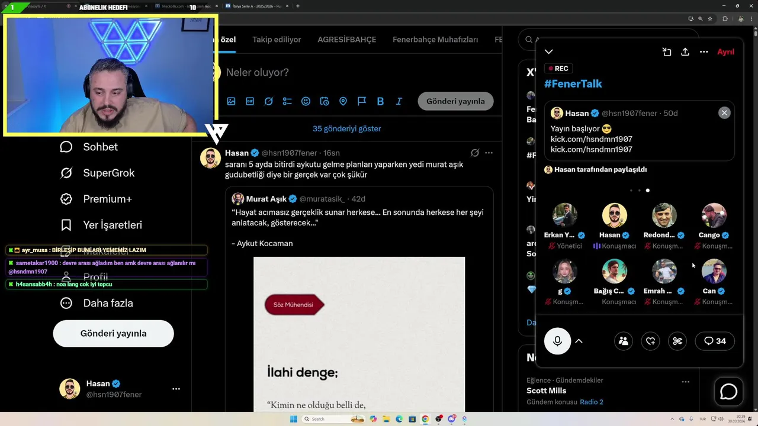The height and width of the screenshot is (426, 758).
Task: Apply bold formatting in composer
Action: [380, 101]
